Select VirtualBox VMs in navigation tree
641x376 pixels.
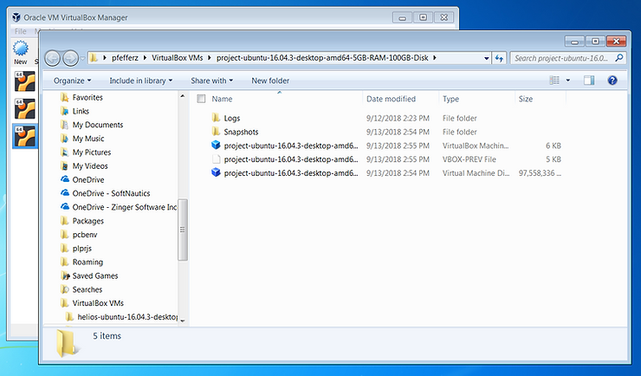click(98, 303)
